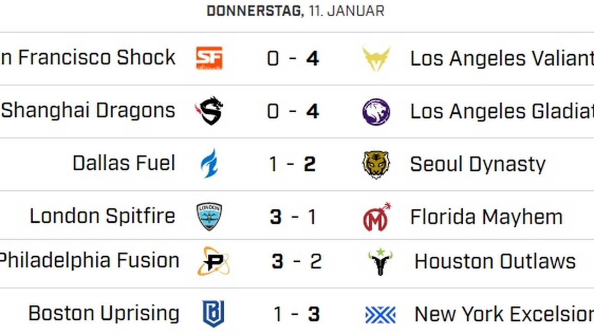Image resolution: width=594 pixels, height=334 pixels.
Task: Click the Donnerstag, 11. Januar date header
Action: coord(295,11)
